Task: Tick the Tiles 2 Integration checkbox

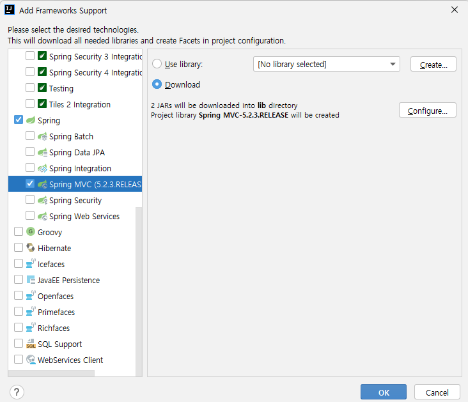Action: click(30, 104)
